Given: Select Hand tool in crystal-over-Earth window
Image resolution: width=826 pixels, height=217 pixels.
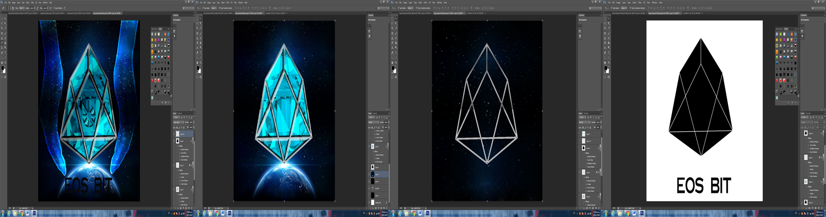Looking at the screenshot, I should coord(197,62).
